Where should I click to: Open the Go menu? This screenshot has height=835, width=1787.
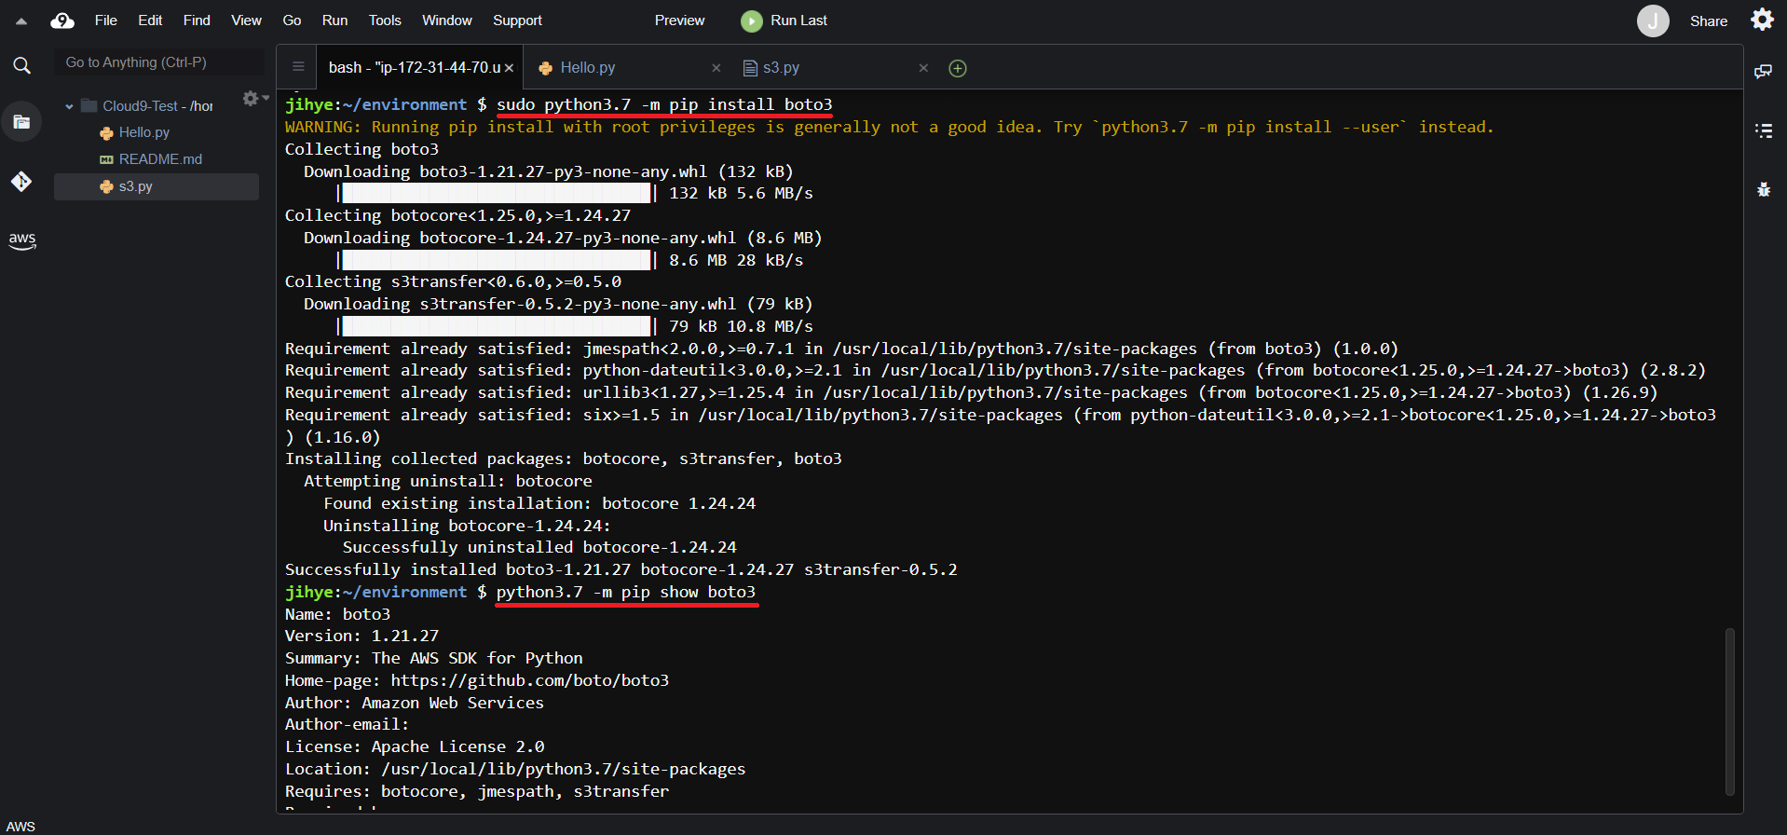coord(292,21)
